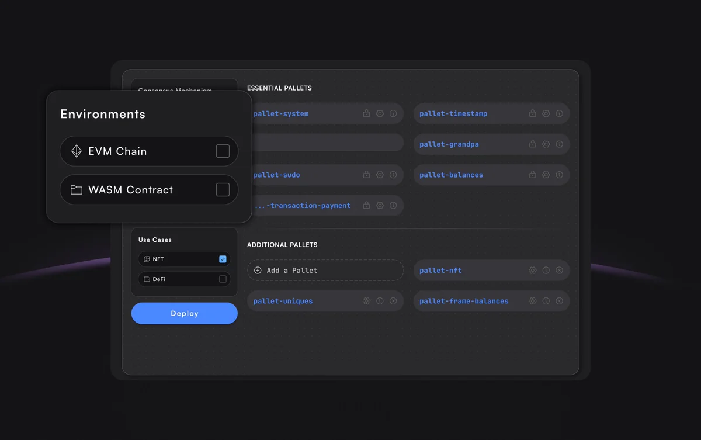The image size is (701, 440).
Task: Show info for pallet-system
Action: tap(393, 113)
